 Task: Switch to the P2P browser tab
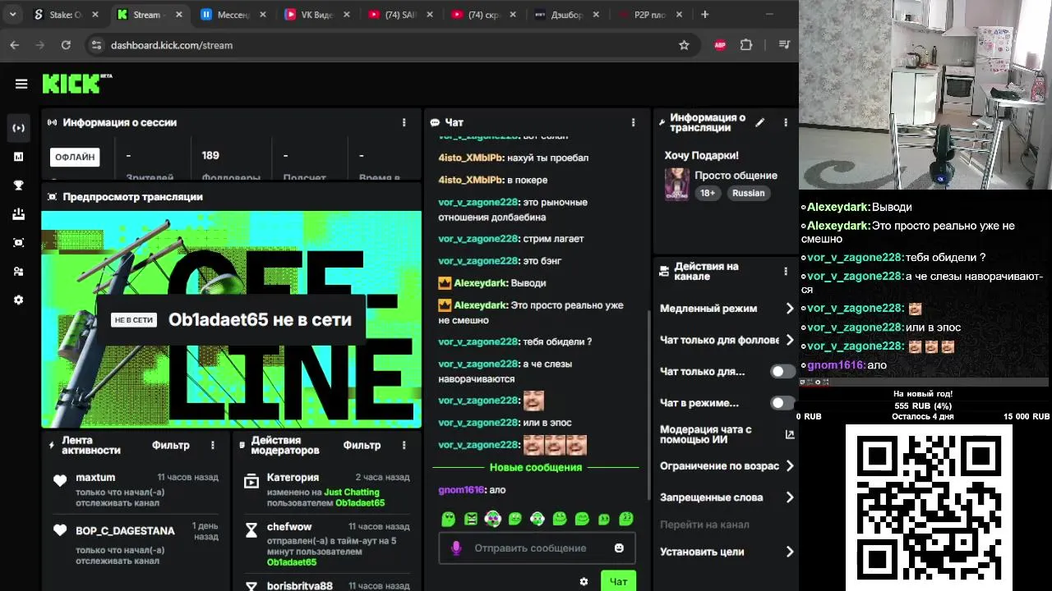point(651,15)
